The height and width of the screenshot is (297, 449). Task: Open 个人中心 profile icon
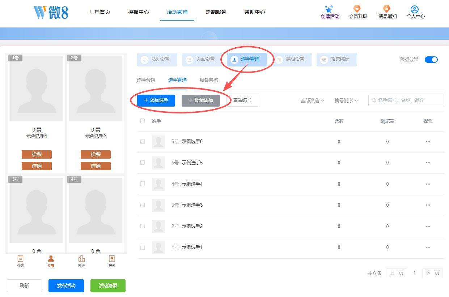(x=415, y=9)
